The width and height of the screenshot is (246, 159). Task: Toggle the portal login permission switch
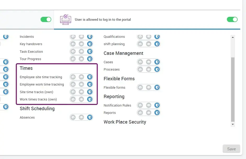232,19
